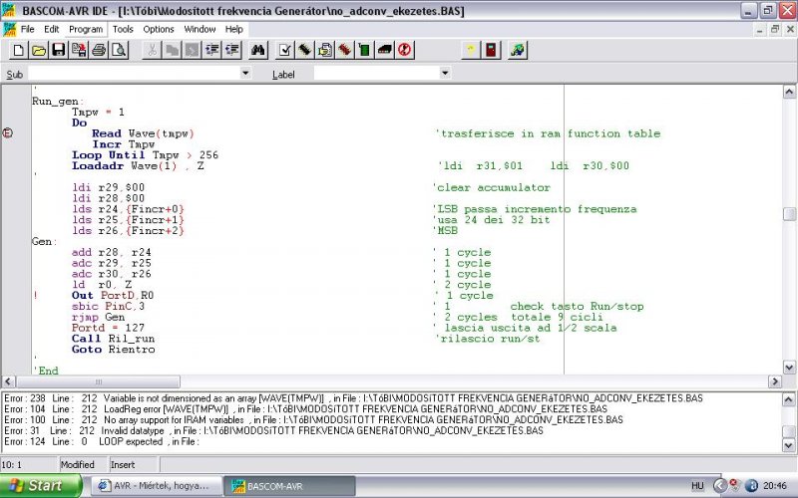Minimize the inner document window
This screenshot has width=798, height=498.
(759, 30)
